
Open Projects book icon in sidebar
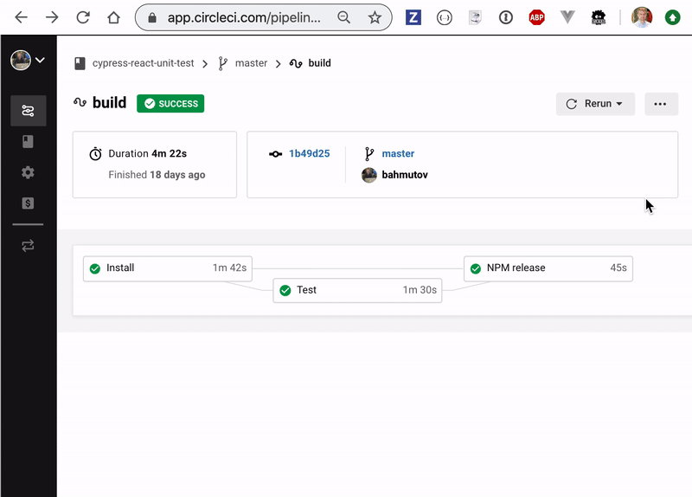coord(28,141)
